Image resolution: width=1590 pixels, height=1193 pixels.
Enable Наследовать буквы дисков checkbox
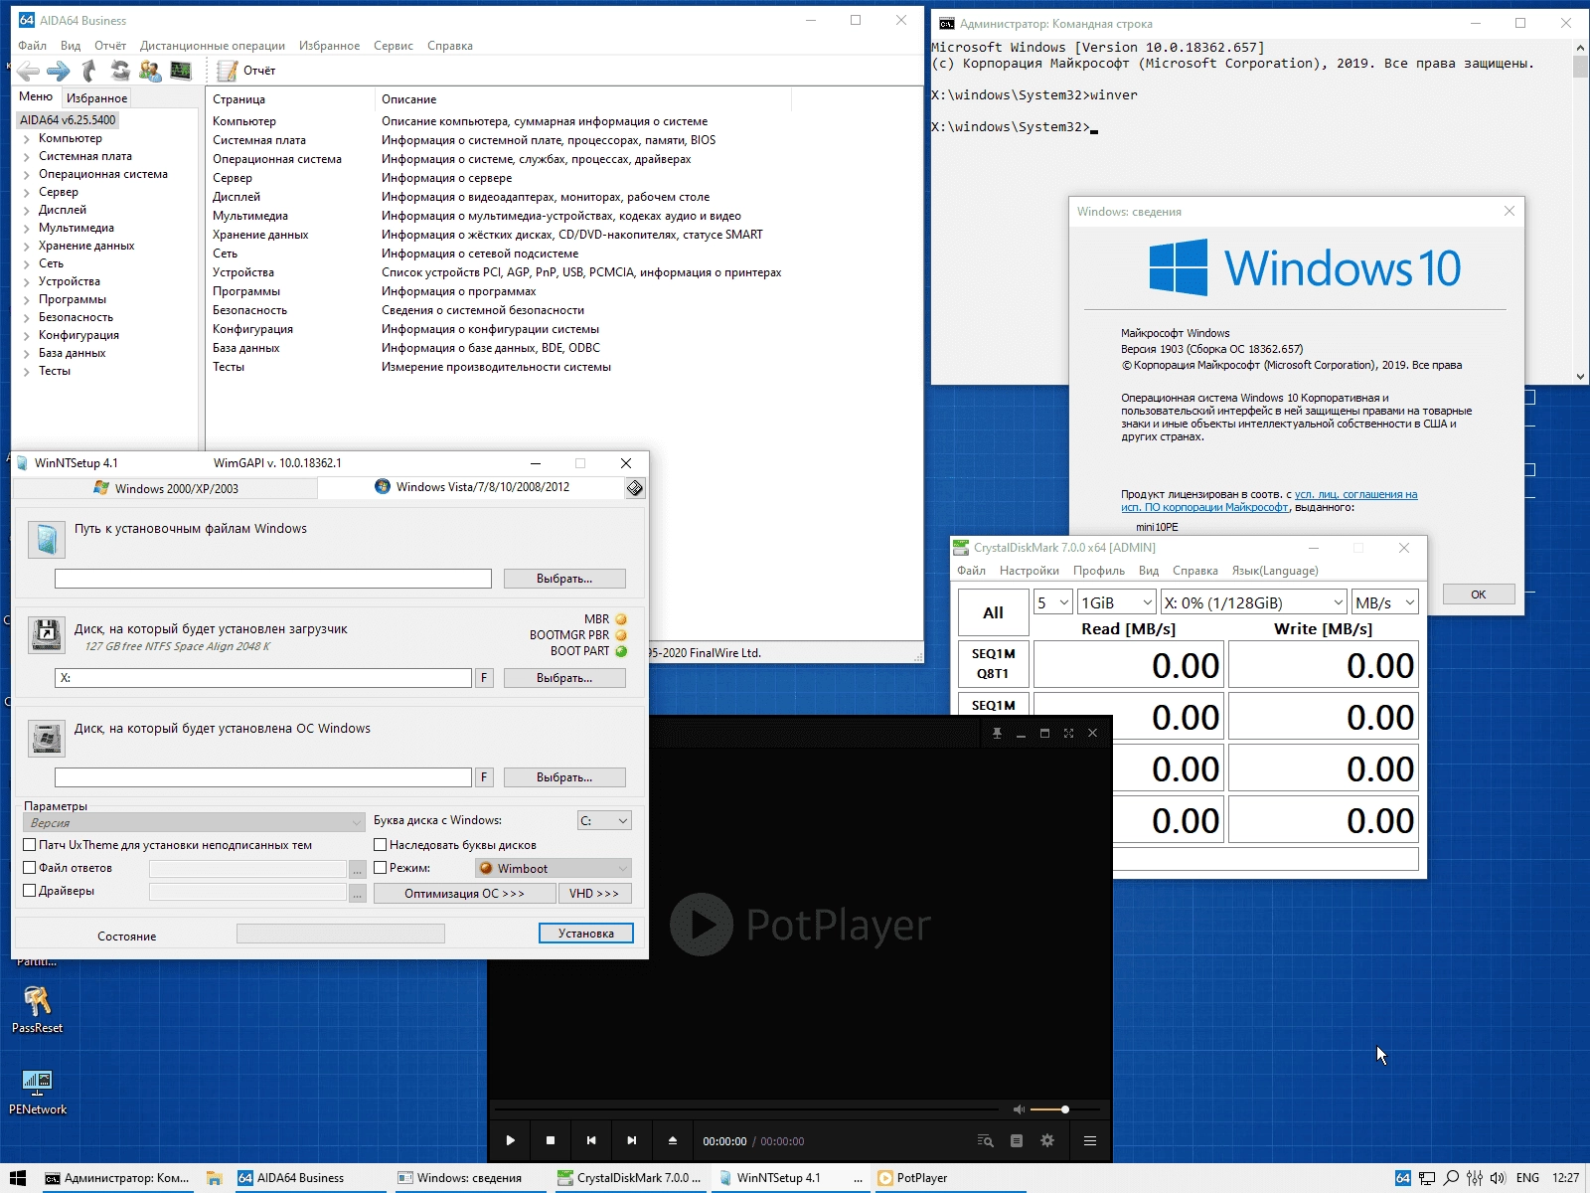tap(380, 845)
